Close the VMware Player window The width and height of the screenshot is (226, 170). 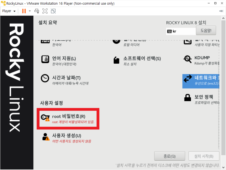coord(222,3)
